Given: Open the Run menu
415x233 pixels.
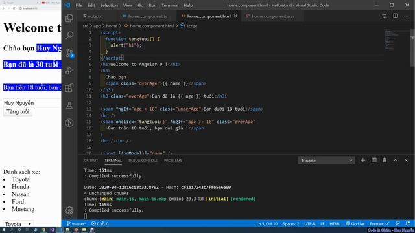Looking at the screenshot, I should click(x=152, y=5).
